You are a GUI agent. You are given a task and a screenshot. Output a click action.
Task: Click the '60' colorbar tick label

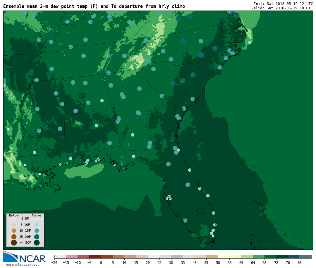tap(241, 262)
